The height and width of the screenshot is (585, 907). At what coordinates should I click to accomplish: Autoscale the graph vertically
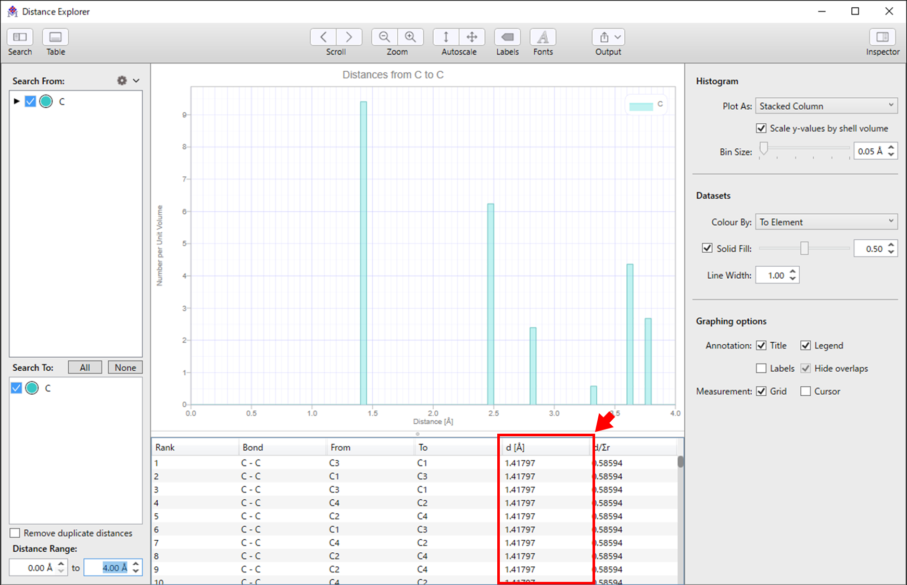[446, 37]
